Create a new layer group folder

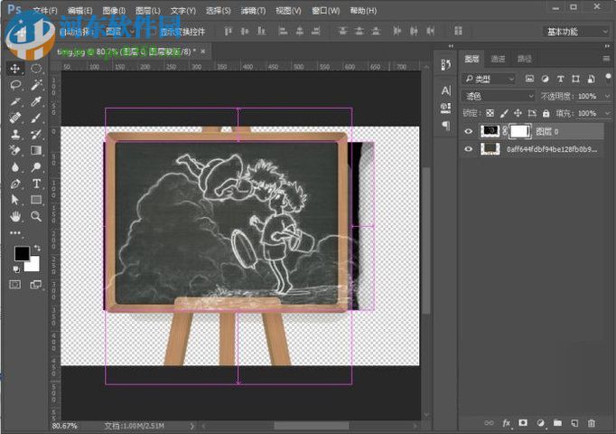(x=557, y=423)
